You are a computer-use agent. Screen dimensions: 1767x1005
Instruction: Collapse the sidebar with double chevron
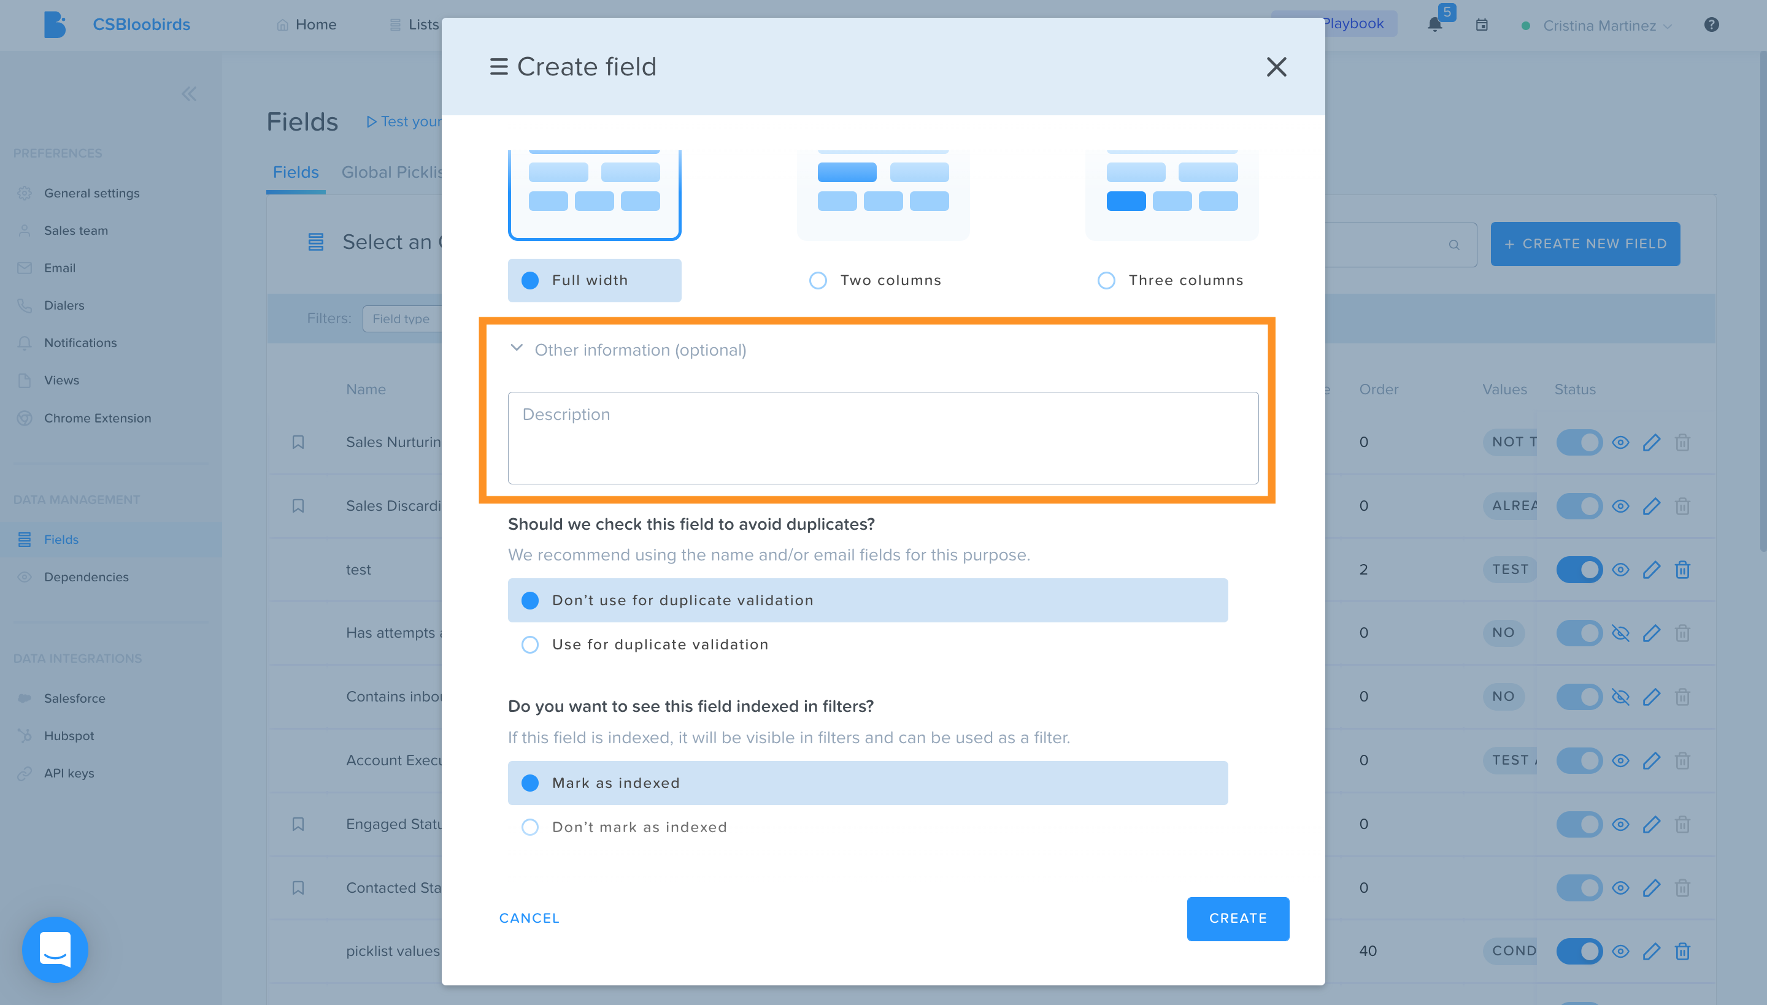[x=188, y=94]
